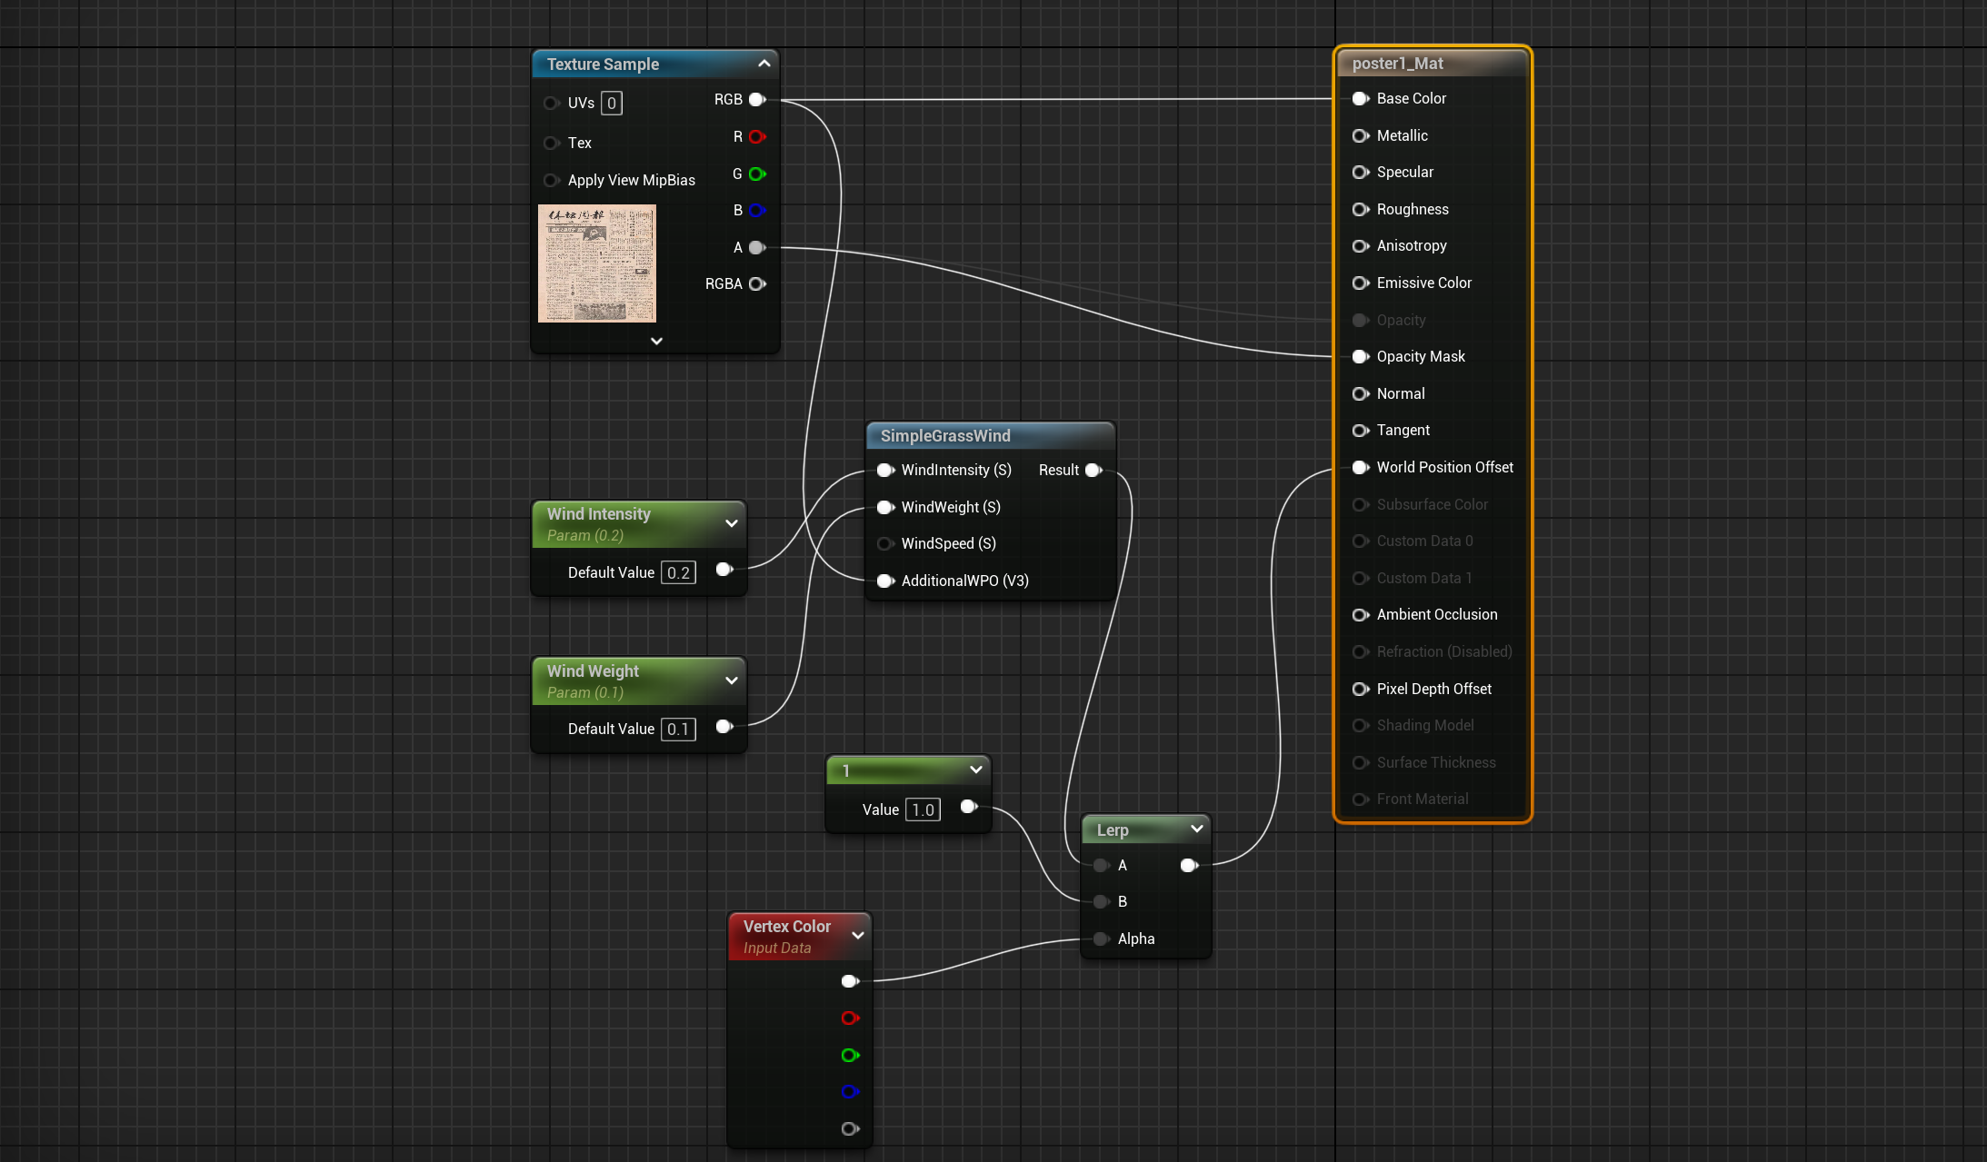Click the blue B pin on Texture Sample
Image resolution: width=1987 pixels, height=1162 pixels.
point(756,211)
